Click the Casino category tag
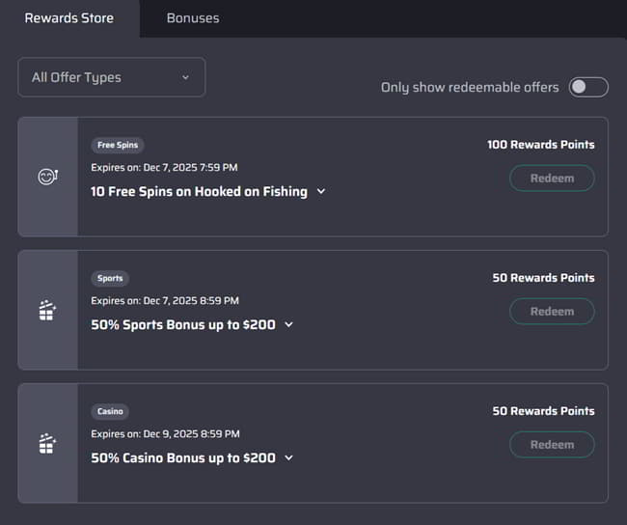Screen dimensions: 627x525 coord(110,411)
